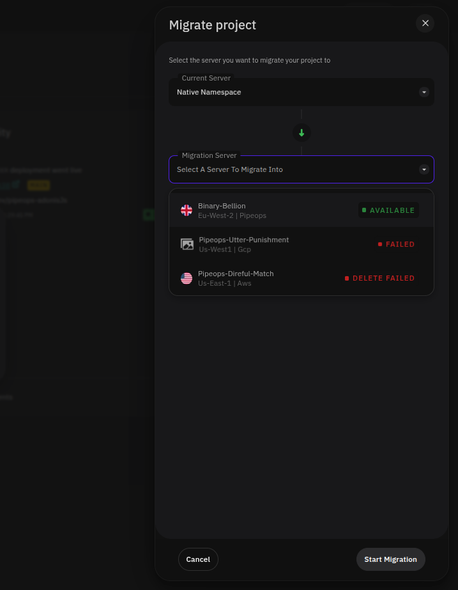Click the Us-West1 | Gcp region text
The image size is (458, 590).
[x=225, y=249]
